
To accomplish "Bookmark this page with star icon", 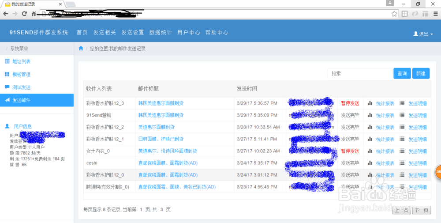I will click(394, 14).
